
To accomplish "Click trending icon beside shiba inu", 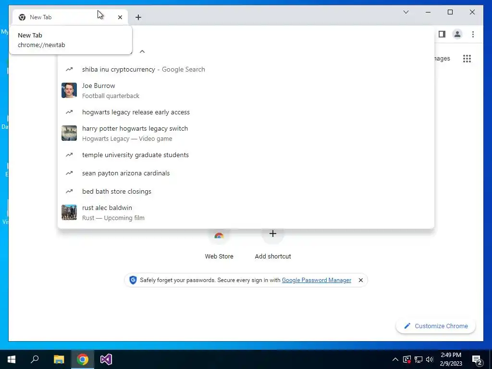I will [x=69, y=69].
